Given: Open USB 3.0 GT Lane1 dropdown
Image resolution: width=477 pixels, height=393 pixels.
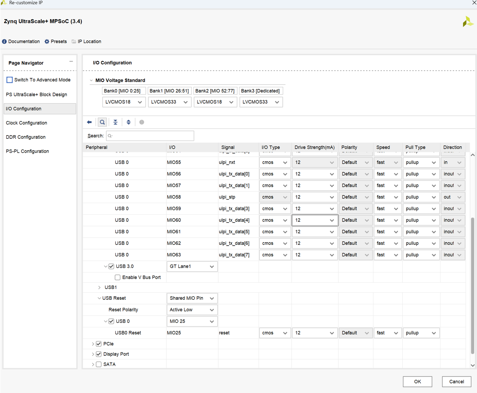Looking at the screenshot, I should [x=192, y=266].
